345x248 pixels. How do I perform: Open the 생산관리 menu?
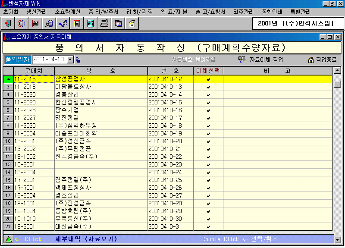click(37, 12)
